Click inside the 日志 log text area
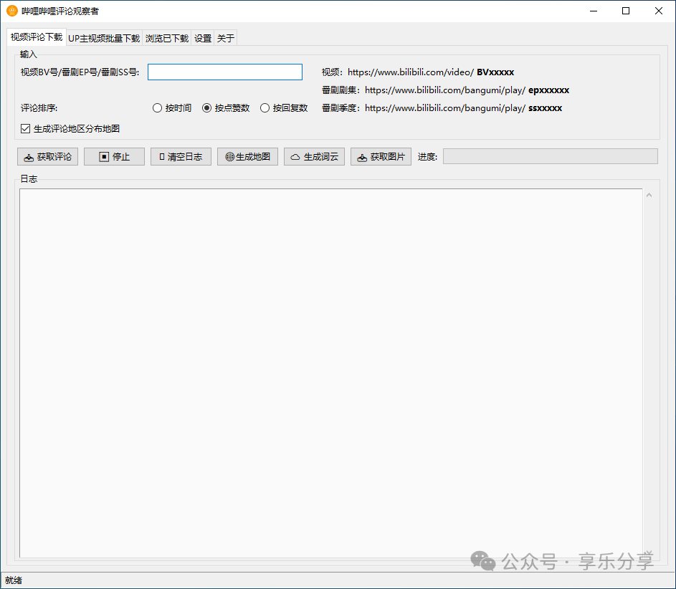The height and width of the screenshot is (589, 676). tap(330, 373)
